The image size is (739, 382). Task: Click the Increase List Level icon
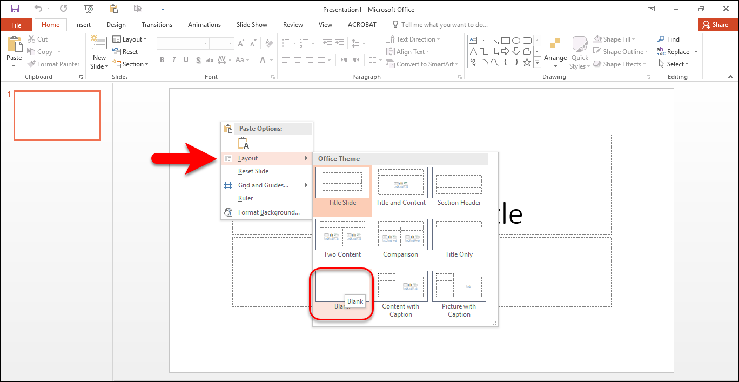339,43
